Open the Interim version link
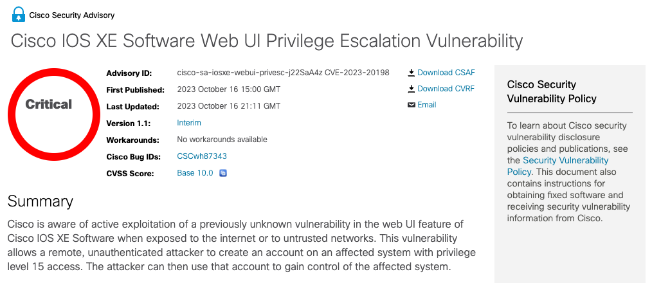Screen dimensions: 652x283 (x=189, y=123)
